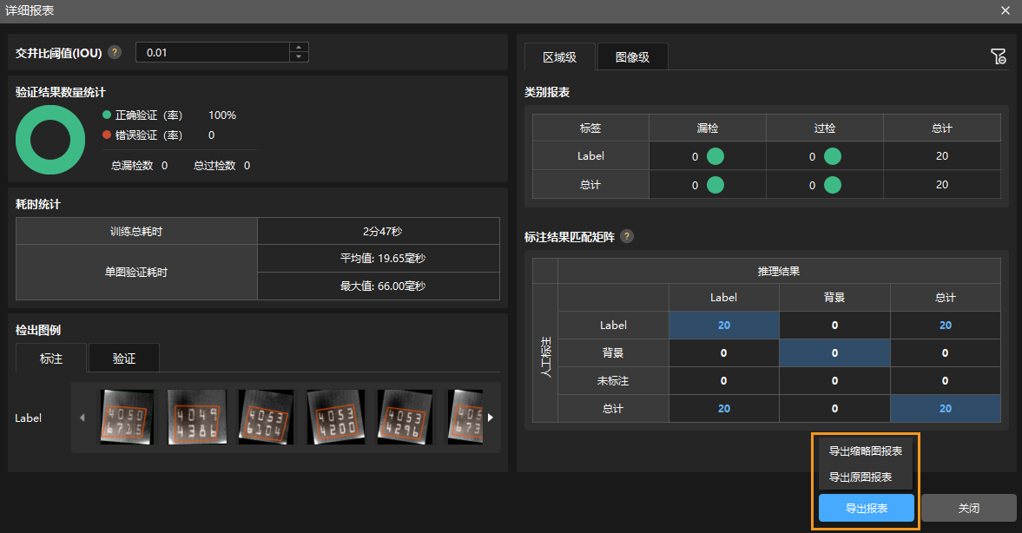Open help for 标注结果匹配矩阵
The height and width of the screenshot is (533, 1022).
tap(626, 236)
